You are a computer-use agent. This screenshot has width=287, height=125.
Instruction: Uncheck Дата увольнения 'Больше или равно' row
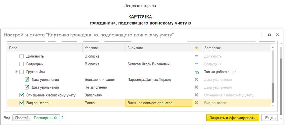[27, 80]
